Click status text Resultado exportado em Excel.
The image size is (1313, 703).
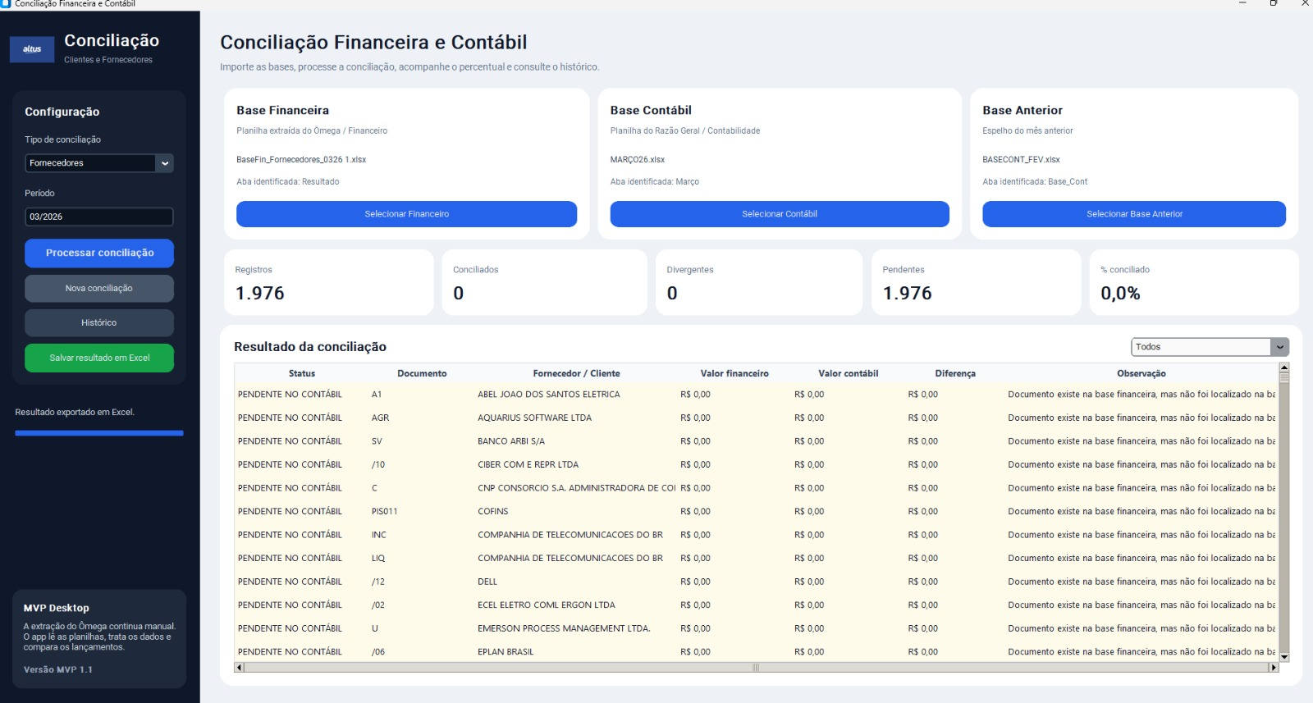click(x=75, y=412)
